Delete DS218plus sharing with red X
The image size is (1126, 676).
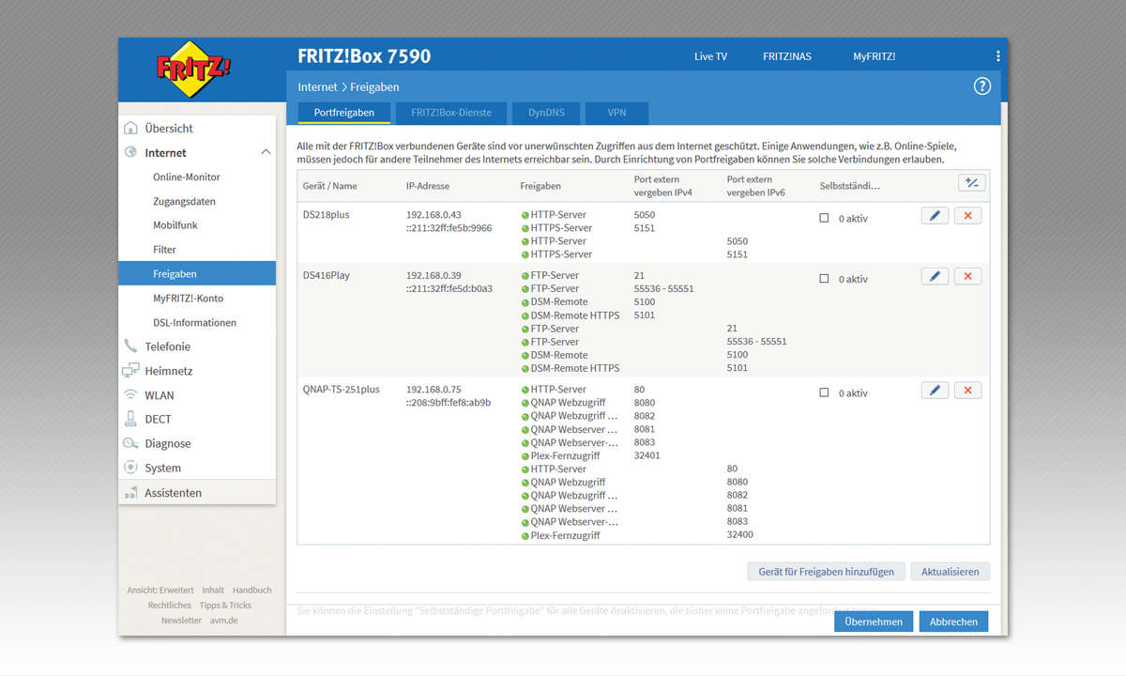point(967,216)
